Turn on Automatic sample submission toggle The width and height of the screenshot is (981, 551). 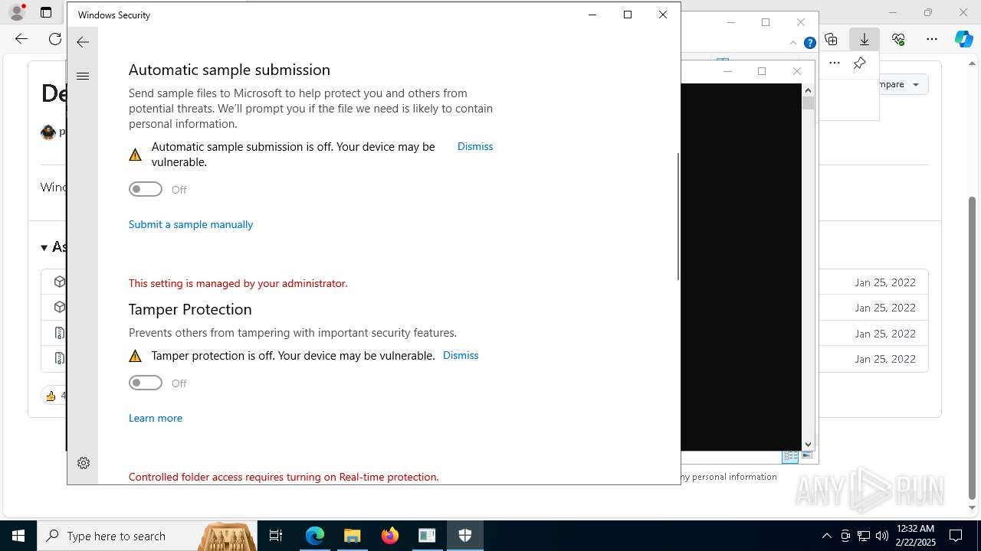[146, 189]
